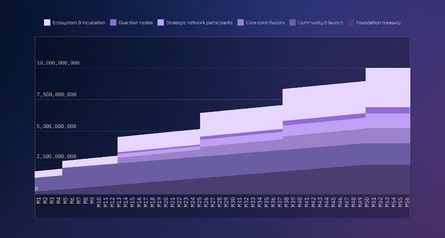Click the Guardian nodes legend swatch
The width and height of the screenshot is (445, 238).
click(x=113, y=23)
